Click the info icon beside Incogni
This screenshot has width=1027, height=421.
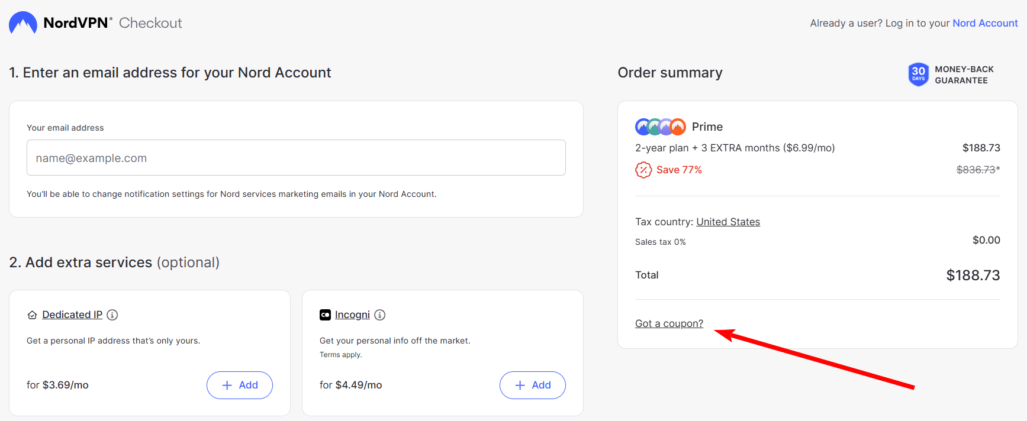(379, 315)
